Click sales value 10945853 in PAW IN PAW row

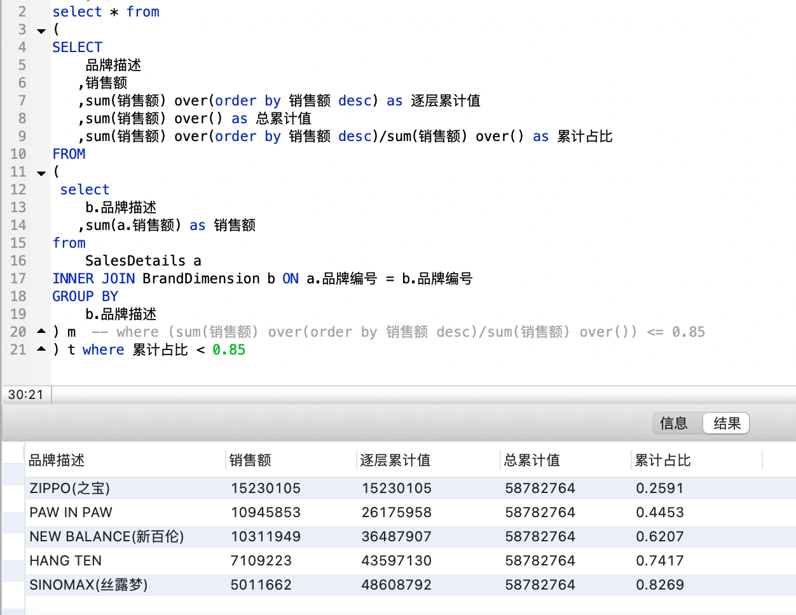(266, 512)
